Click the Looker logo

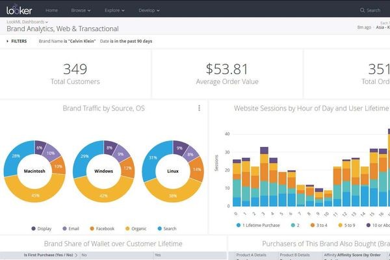[18, 10]
